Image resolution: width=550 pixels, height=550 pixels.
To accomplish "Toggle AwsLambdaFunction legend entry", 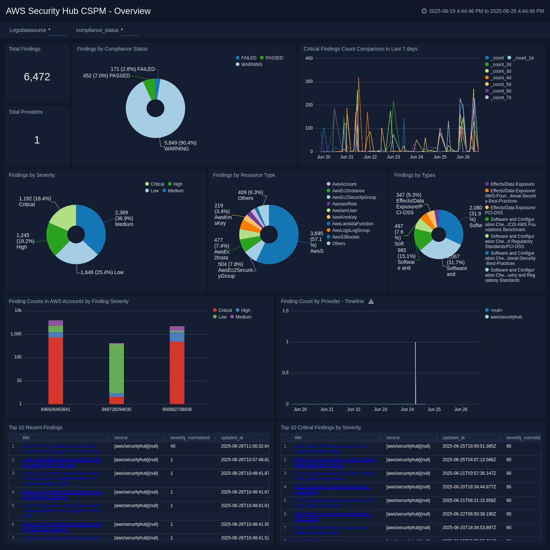I will point(350,224).
